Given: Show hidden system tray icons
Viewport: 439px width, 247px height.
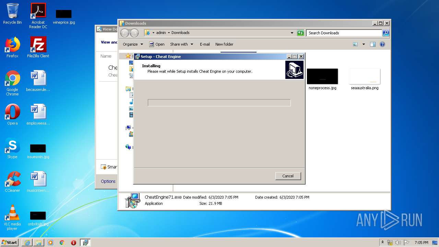Looking at the screenshot, I should coord(382,243).
